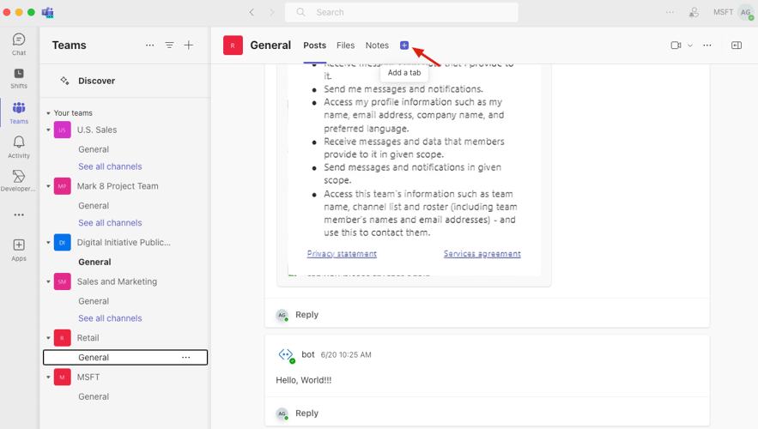This screenshot has width=758, height=429.
Task: Open General channel under Sales and Marketing
Action: coord(94,301)
